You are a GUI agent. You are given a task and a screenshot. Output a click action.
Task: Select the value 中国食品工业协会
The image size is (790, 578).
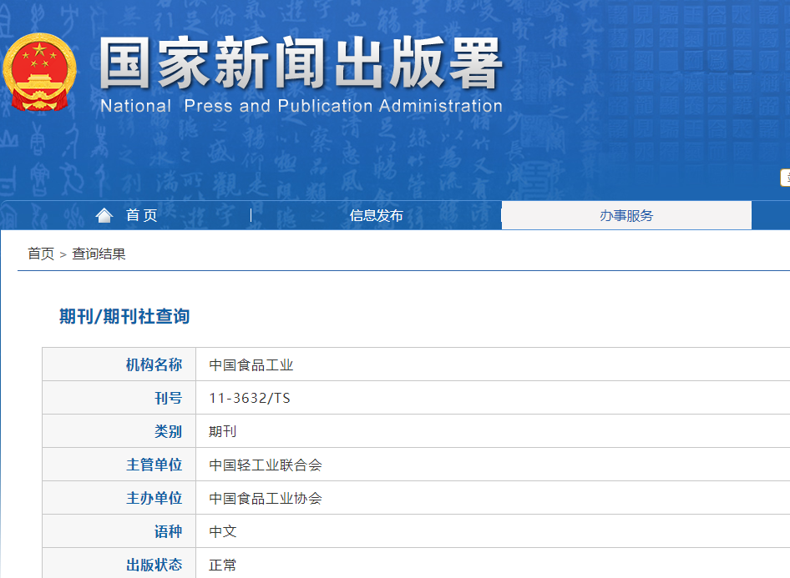pos(266,498)
